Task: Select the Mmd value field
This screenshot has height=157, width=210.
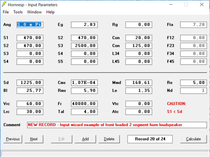Action: (x=139, y=83)
